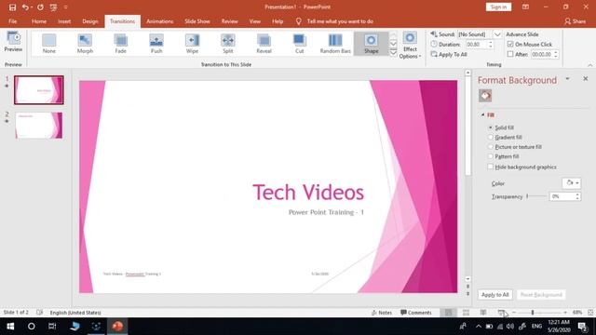Click Tell me what you want to do

(340, 21)
